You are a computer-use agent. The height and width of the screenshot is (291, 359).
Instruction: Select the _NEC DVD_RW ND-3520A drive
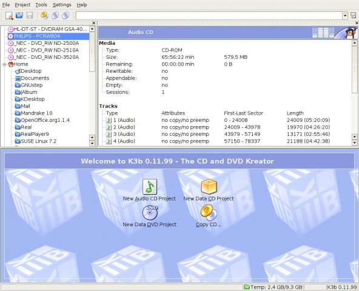tap(44, 57)
